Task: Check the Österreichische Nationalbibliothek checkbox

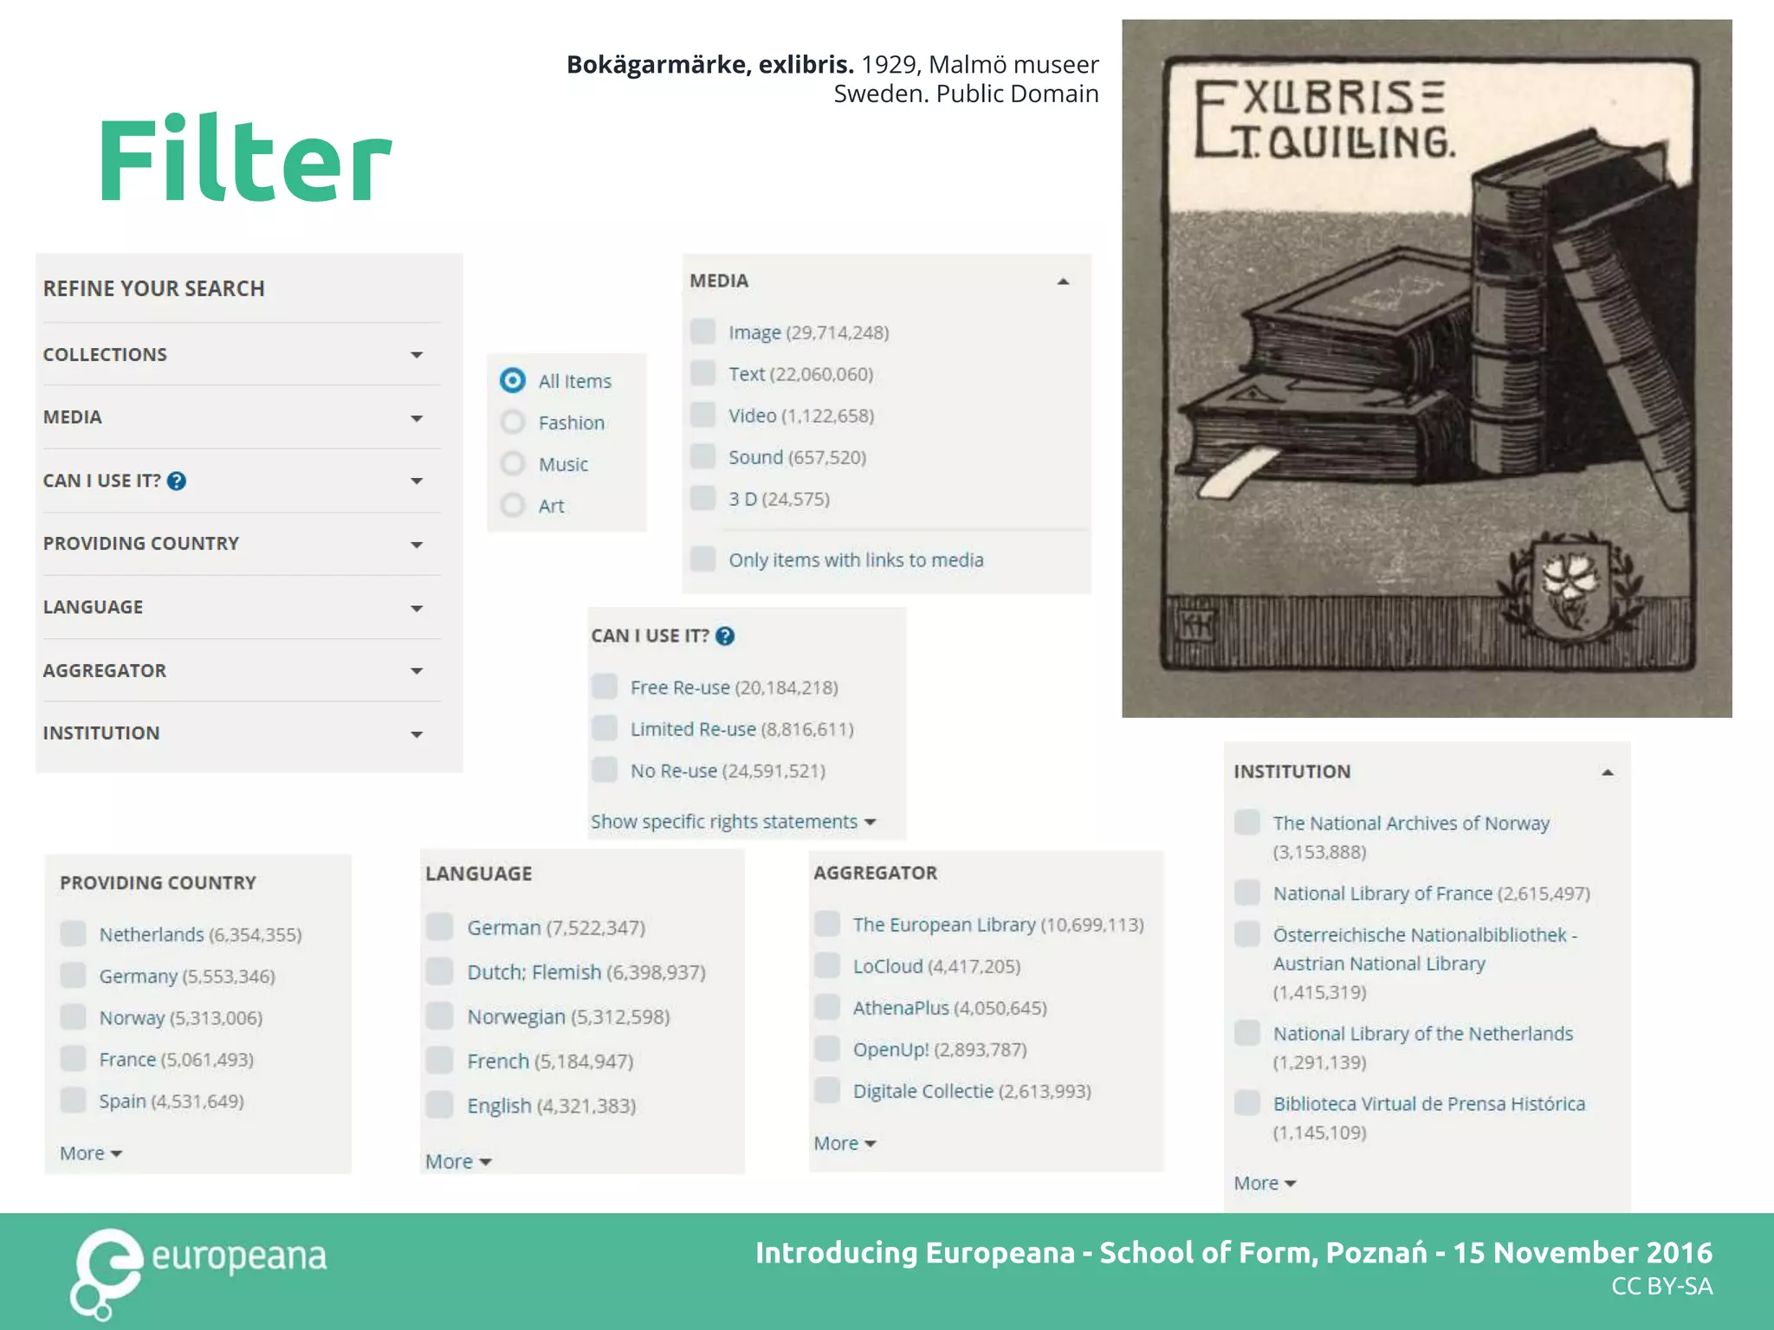Action: coord(1247,933)
